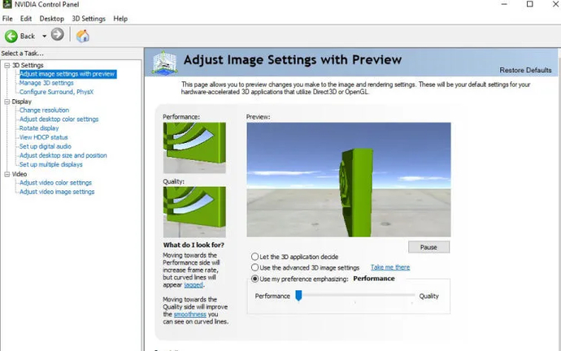Collapse the Display tree node
Screen dimensions: 561x351
tap(7, 102)
